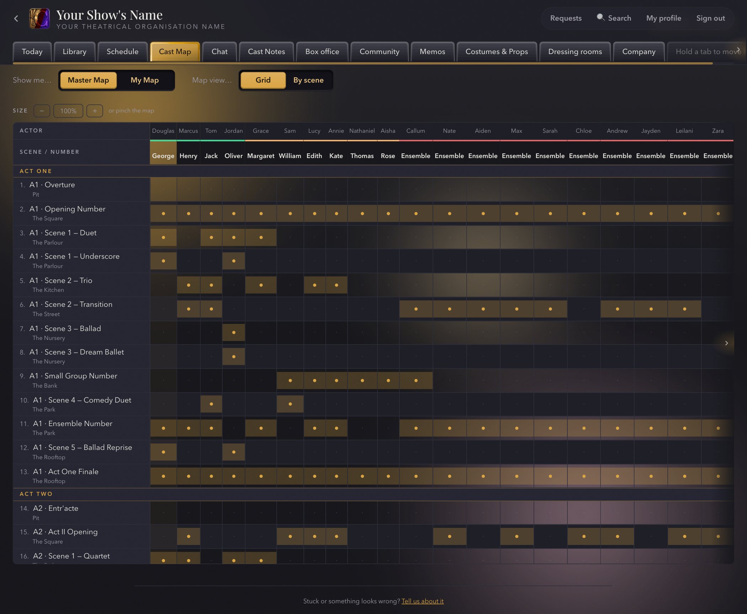747x614 pixels.
Task: Increase map size with plus button
Action: point(95,111)
